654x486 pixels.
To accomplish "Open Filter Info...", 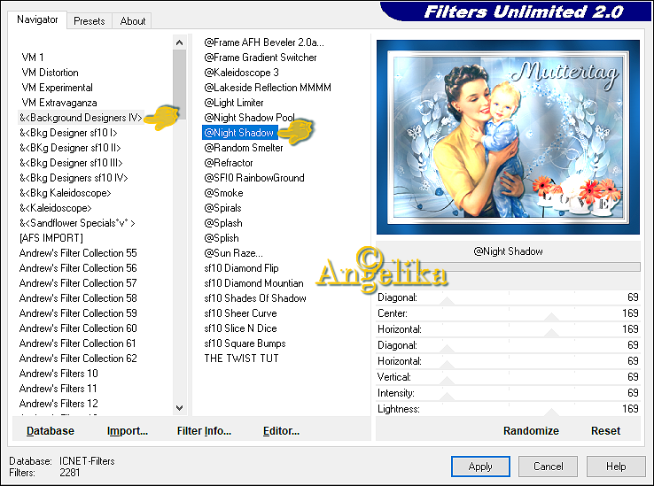I will tap(204, 431).
